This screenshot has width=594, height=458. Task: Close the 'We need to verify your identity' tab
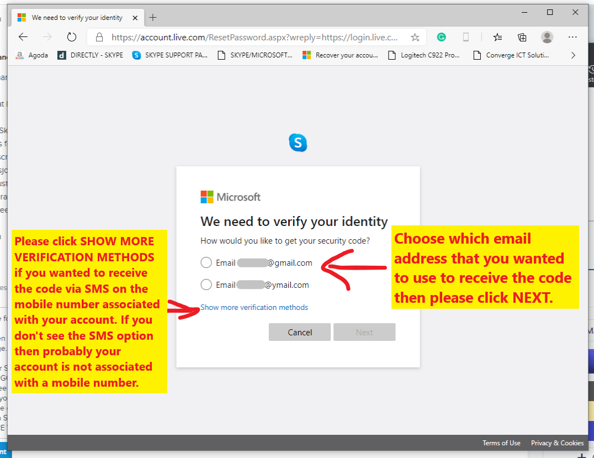tap(135, 18)
